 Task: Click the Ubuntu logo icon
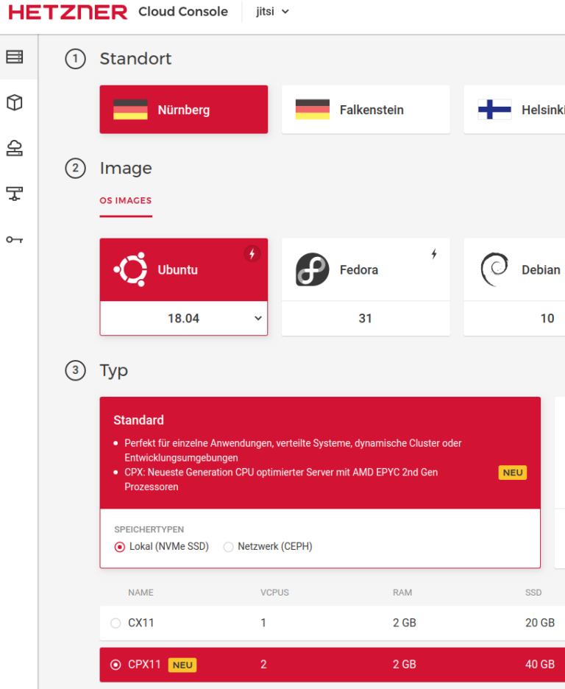pyautogui.click(x=130, y=269)
